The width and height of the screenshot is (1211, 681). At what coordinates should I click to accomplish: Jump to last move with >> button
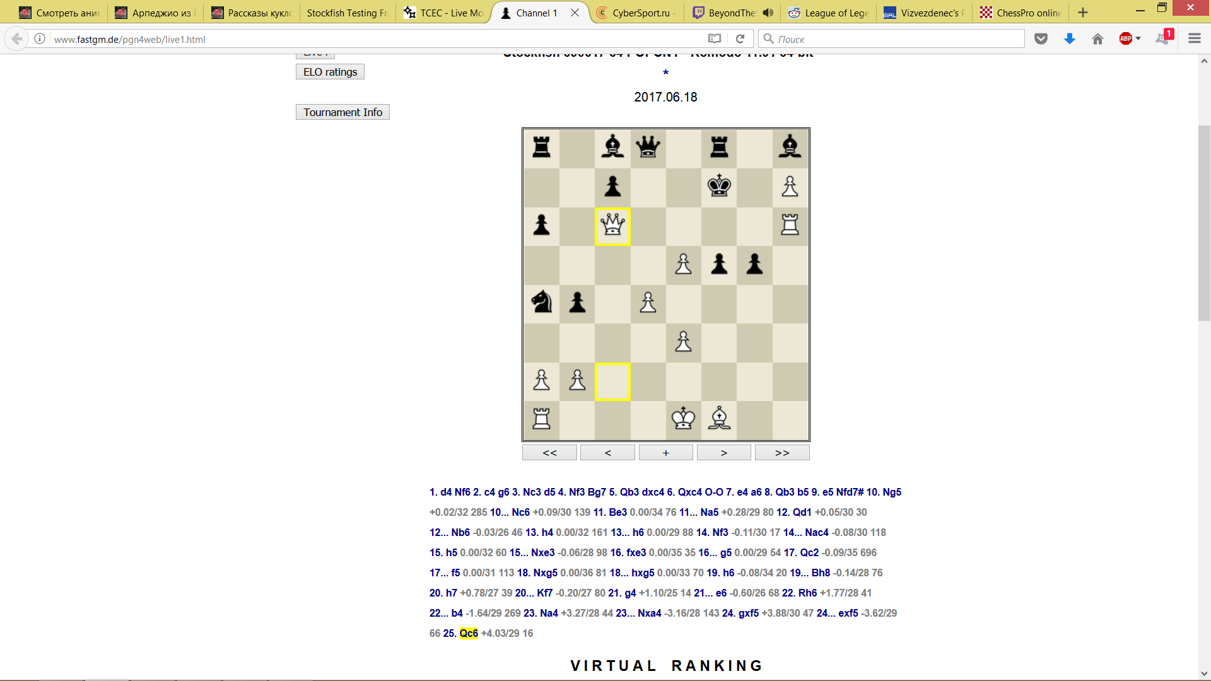coord(781,453)
